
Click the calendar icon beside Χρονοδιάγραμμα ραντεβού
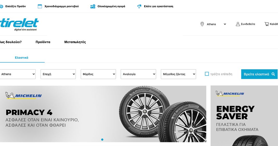click(40, 6)
